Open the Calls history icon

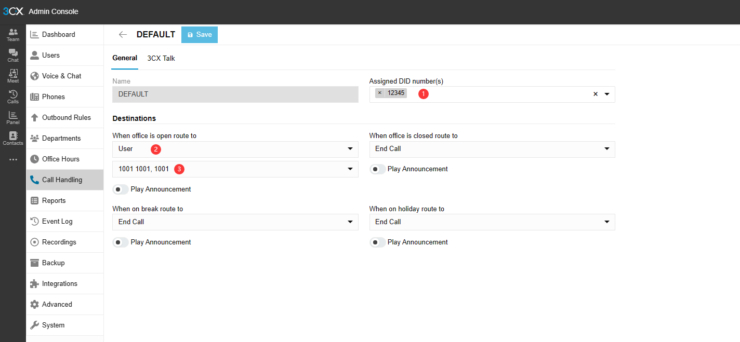13,97
